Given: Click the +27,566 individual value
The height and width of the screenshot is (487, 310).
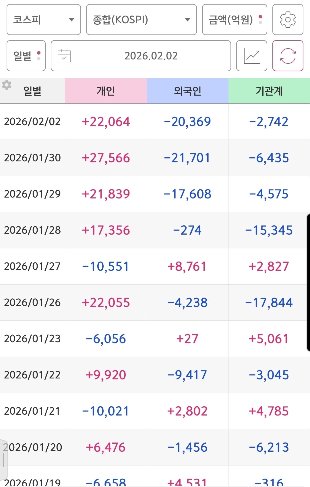Looking at the screenshot, I should 106,158.
